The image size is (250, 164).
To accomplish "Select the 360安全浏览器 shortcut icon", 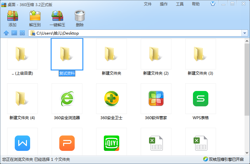I will click(x=67, y=99).
